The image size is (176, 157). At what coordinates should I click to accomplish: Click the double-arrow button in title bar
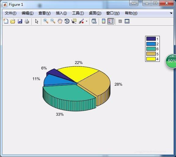tap(134, 3)
